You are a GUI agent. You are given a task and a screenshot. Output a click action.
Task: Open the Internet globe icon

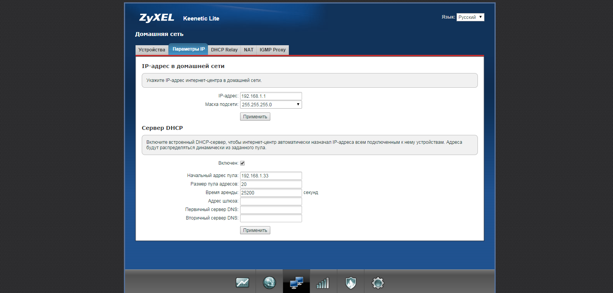270,283
